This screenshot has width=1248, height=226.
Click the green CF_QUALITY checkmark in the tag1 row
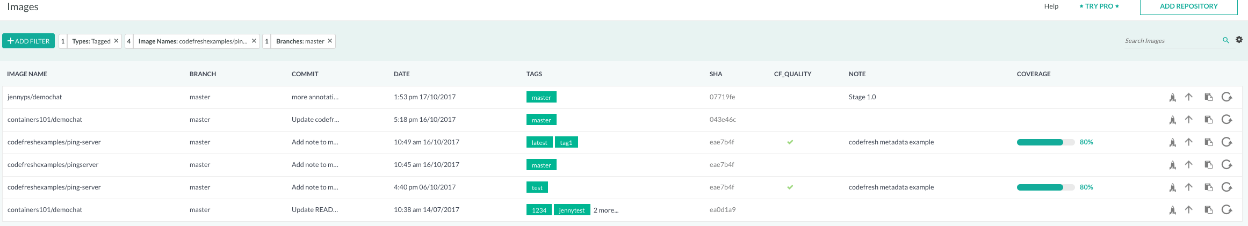790,142
